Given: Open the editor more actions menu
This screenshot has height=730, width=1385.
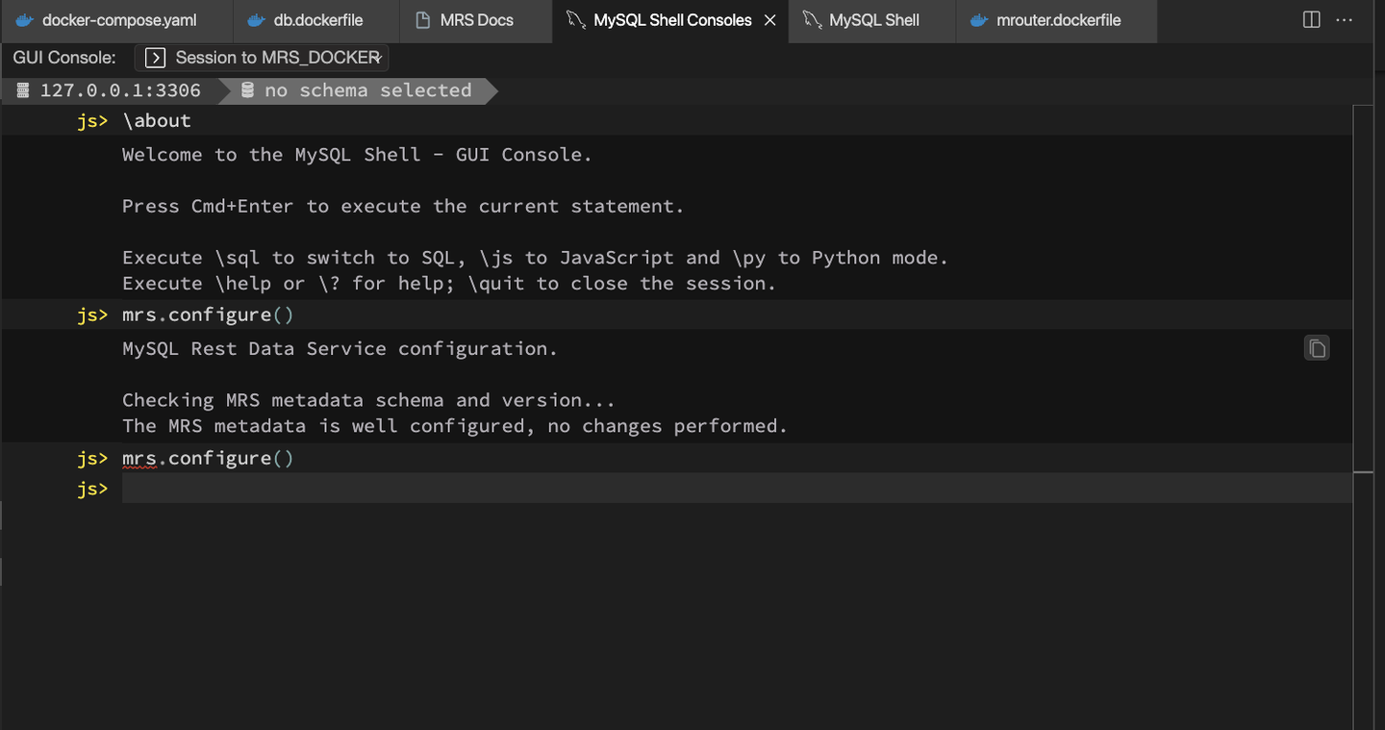Looking at the screenshot, I should [x=1345, y=20].
